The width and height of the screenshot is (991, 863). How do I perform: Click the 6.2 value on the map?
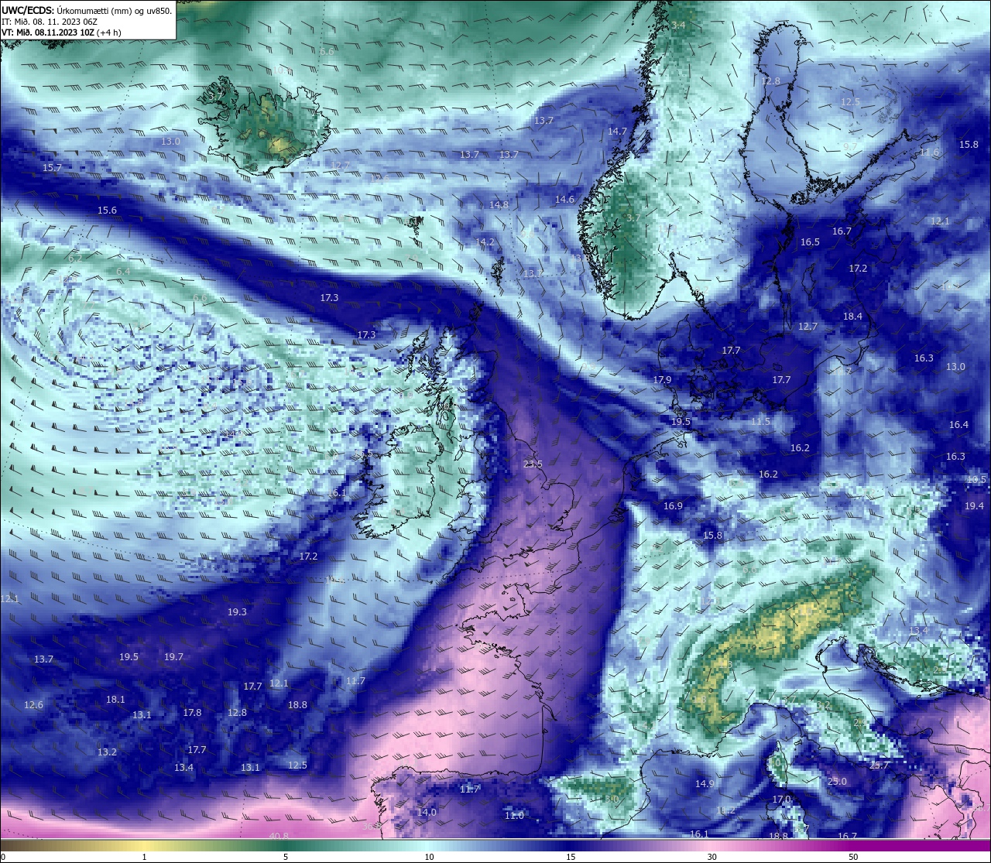[75, 259]
